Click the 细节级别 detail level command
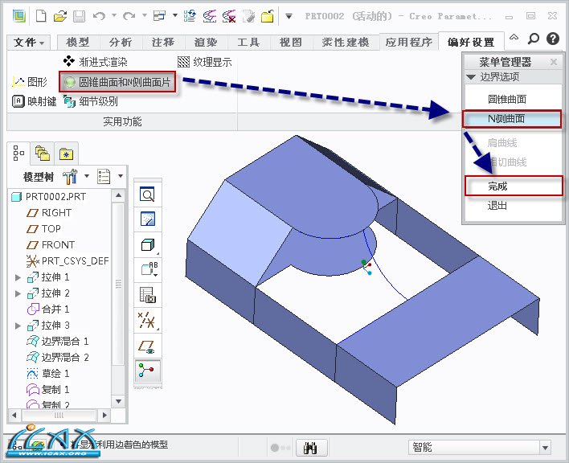Viewport: 569px width, 463px height. (91, 101)
